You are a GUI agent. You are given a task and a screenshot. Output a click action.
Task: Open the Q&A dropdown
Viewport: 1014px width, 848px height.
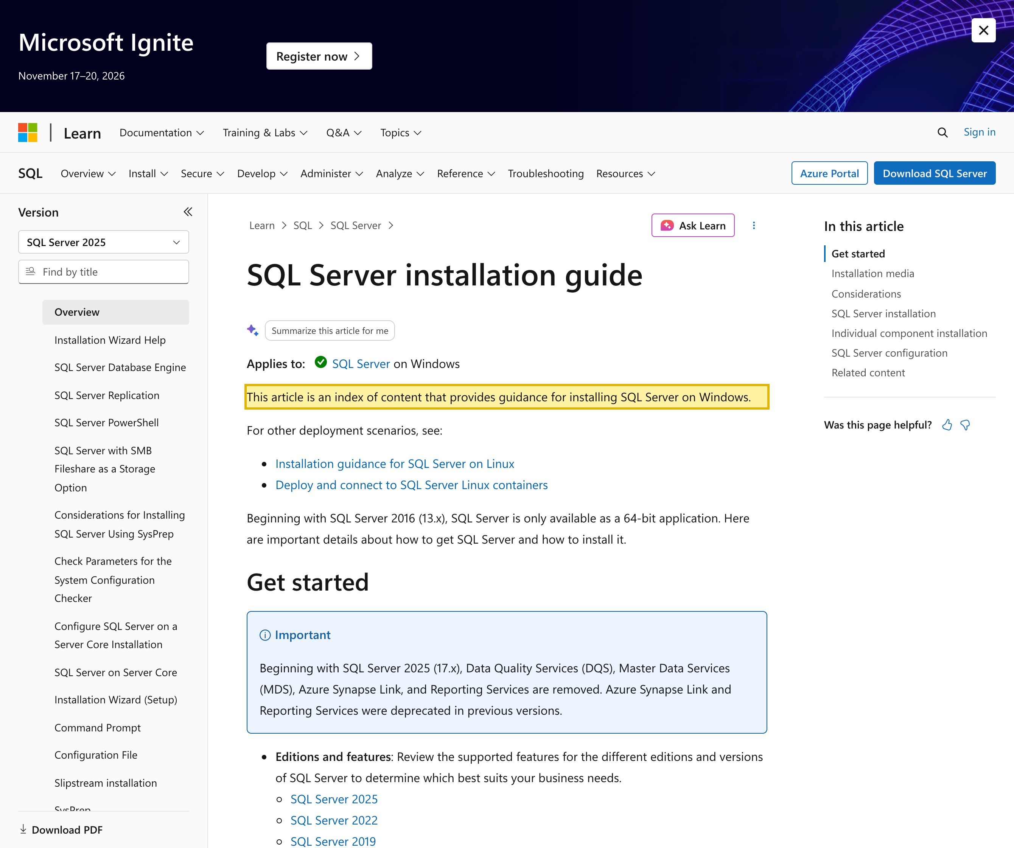coord(344,133)
